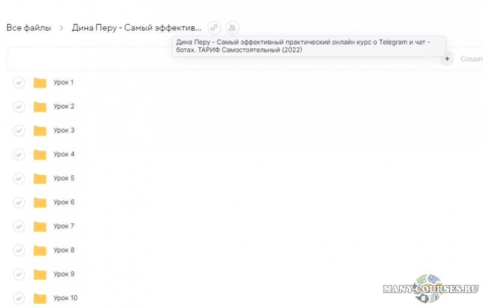This screenshot has width=483, height=308.
Task: Tick the checkbox beside Урок 4
Action: click(19, 154)
